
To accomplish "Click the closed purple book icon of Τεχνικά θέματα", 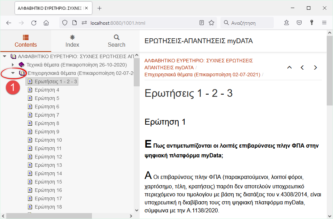I will [x=22, y=65].
